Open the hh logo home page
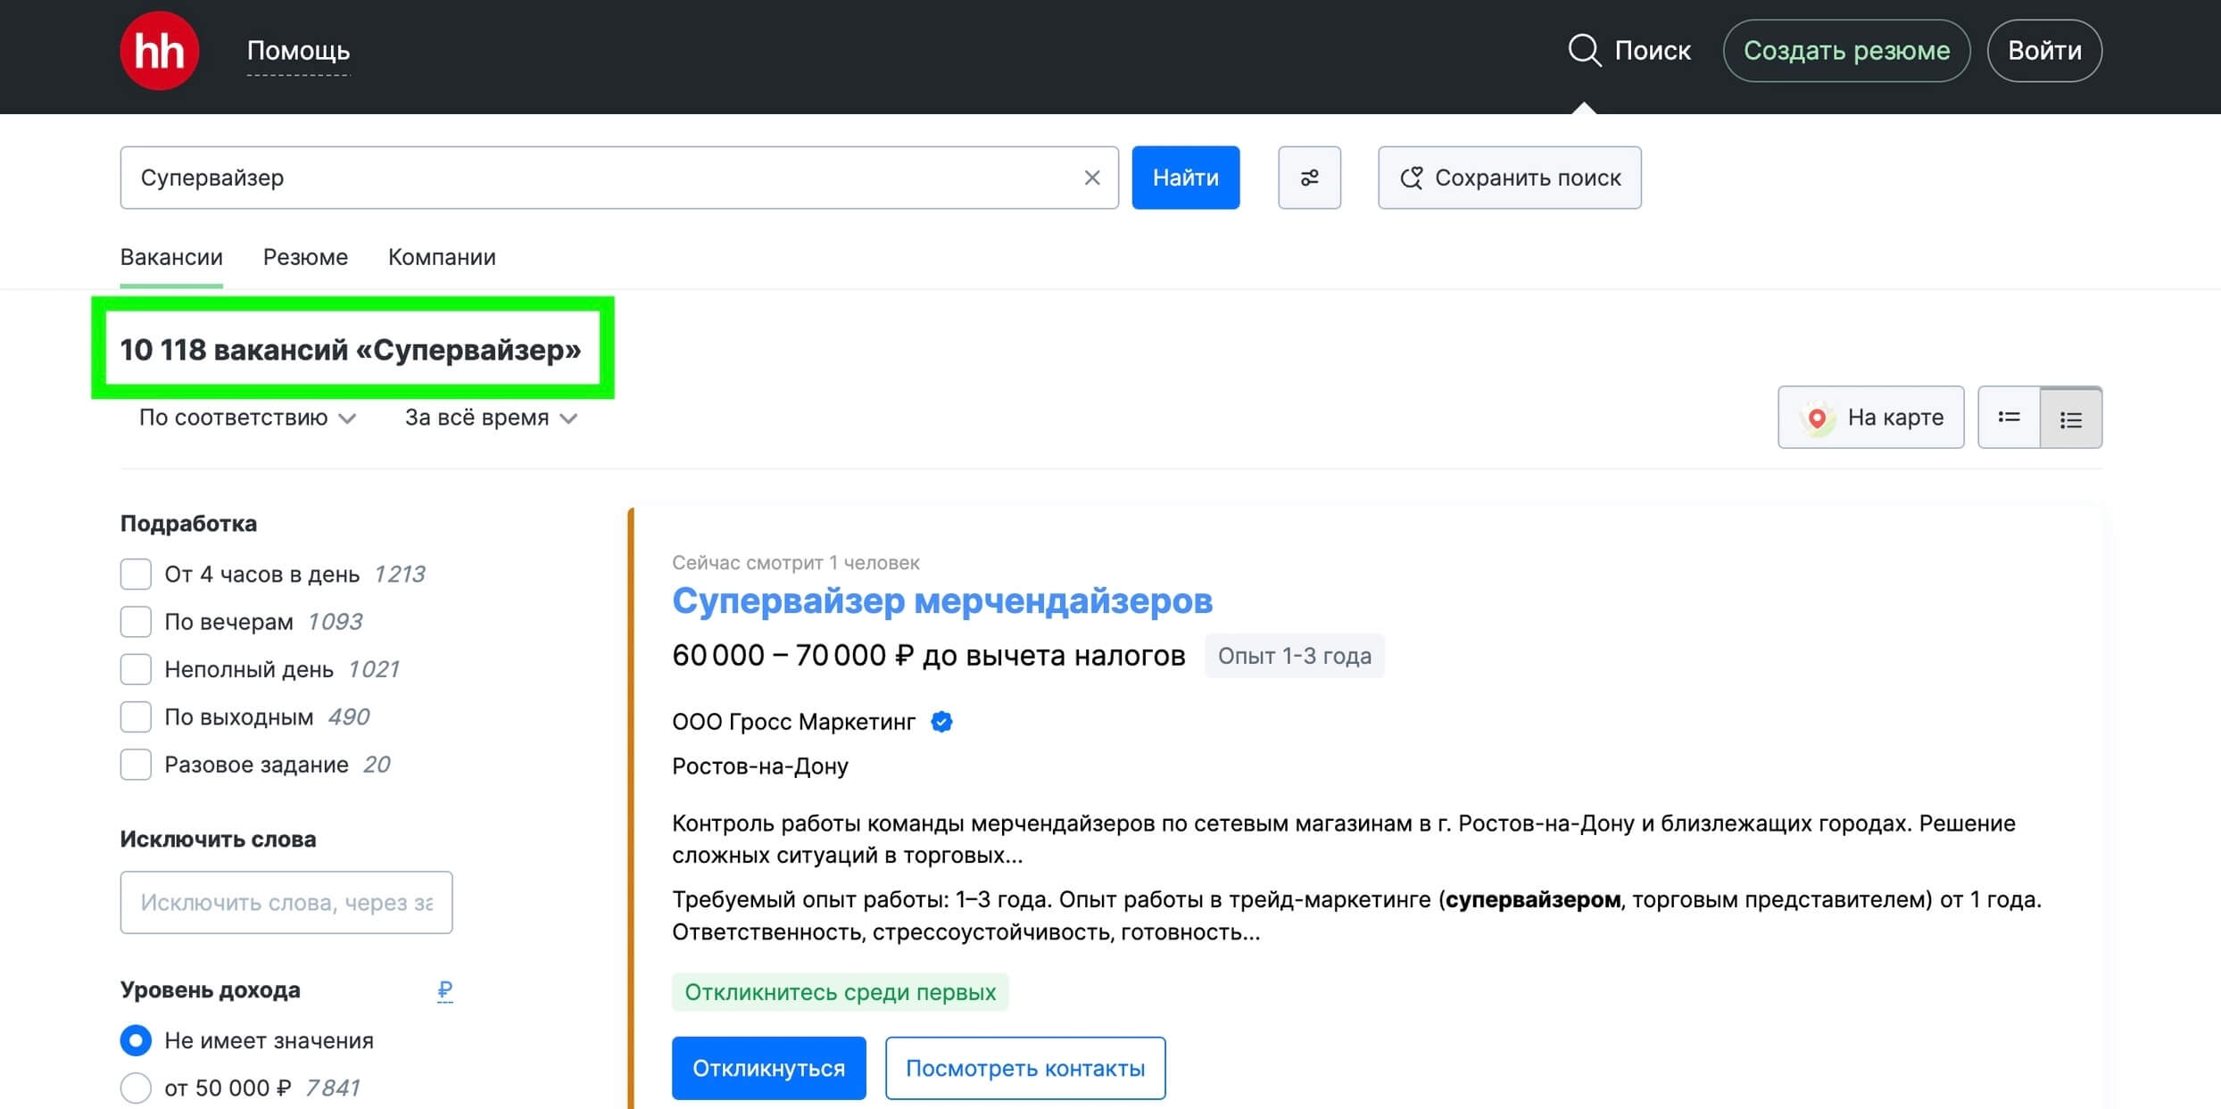 click(x=160, y=51)
